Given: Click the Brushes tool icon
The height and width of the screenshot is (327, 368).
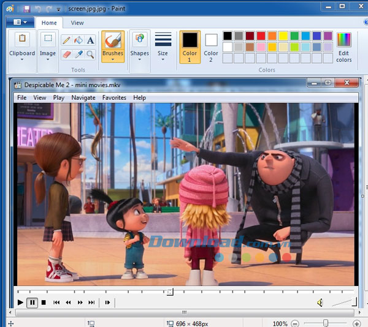Looking at the screenshot, I should (113, 40).
